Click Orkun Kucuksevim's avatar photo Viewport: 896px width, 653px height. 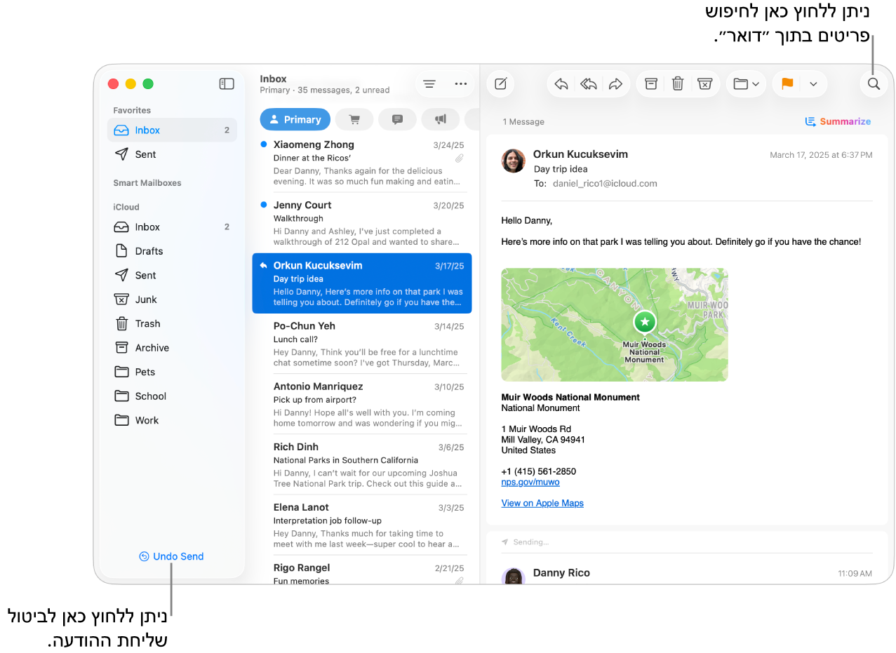(x=514, y=161)
